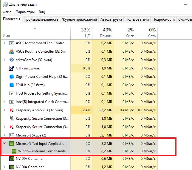Click the EPUHelp blue cube icon
The height and width of the screenshot is (170, 192).
[12, 85]
